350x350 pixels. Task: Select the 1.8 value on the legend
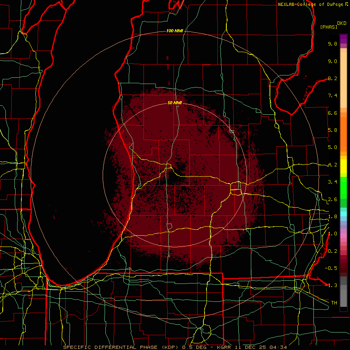click(x=332, y=217)
